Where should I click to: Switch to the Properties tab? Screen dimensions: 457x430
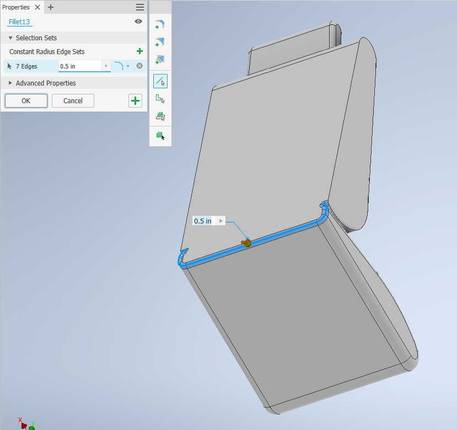16,7
